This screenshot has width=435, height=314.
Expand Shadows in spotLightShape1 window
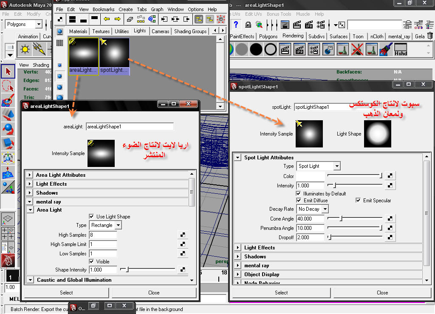point(237,257)
